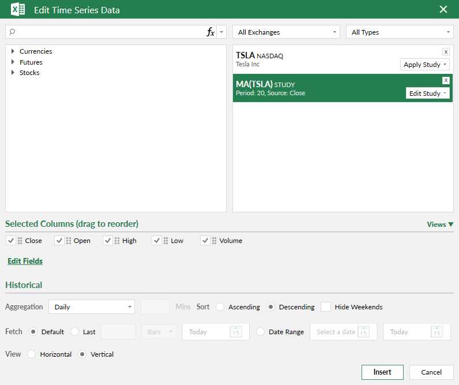Click the Insert button

coord(382,372)
